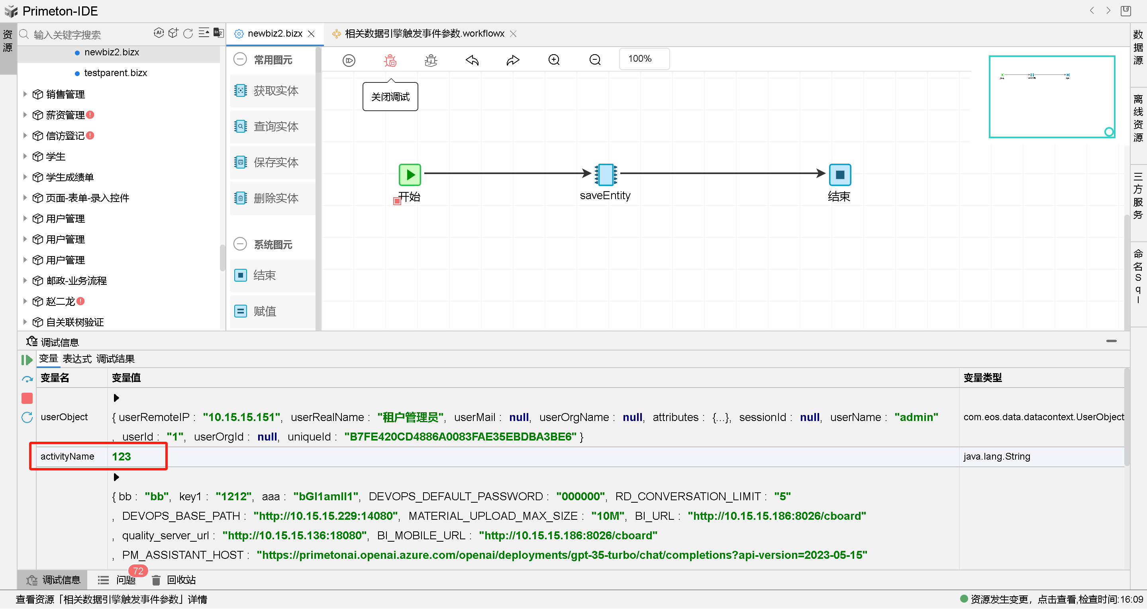Zoom in on the flow diagram
Viewport: 1147px width, 609px height.
(554, 59)
